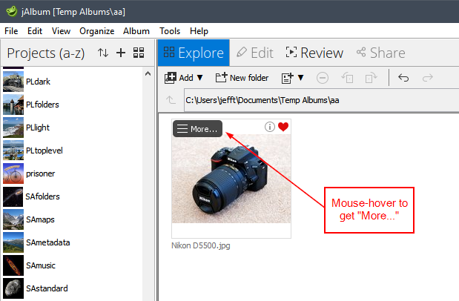The width and height of the screenshot is (459, 301).
Task: Expand the Add dropdown arrow
Action: tap(200, 78)
